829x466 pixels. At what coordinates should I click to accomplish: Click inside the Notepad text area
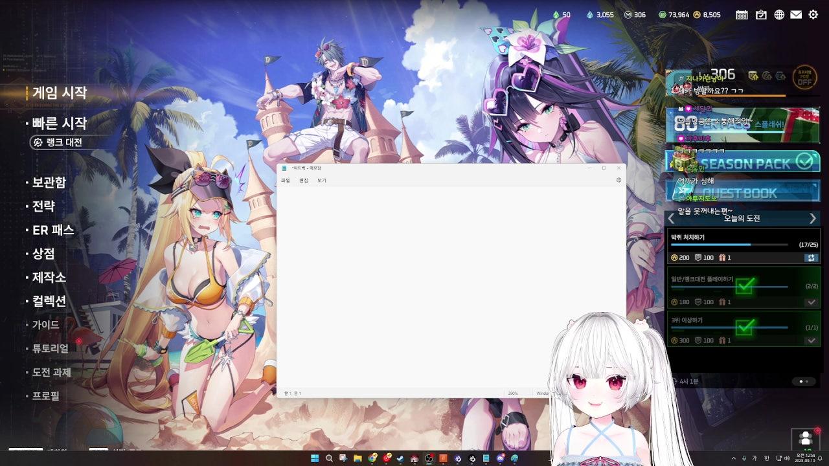(451, 287)
